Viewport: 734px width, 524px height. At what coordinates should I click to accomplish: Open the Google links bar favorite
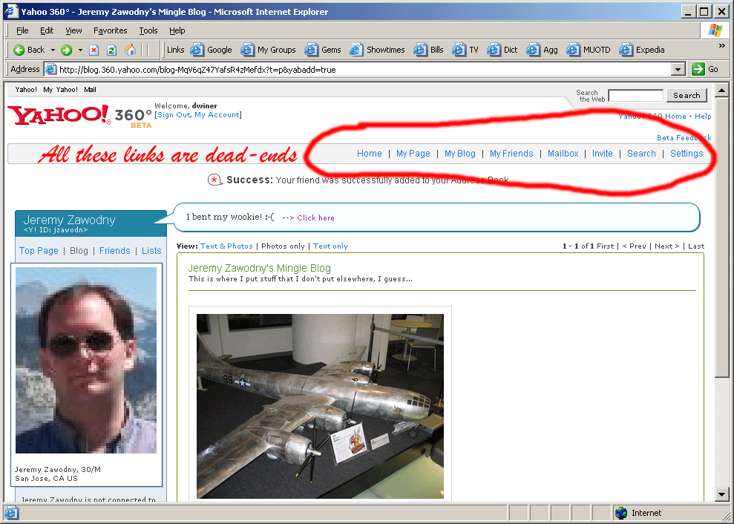(x=212, y=50)
